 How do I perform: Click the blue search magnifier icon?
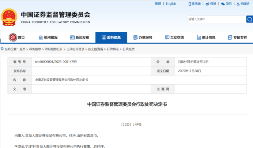(x=249, y=19)
